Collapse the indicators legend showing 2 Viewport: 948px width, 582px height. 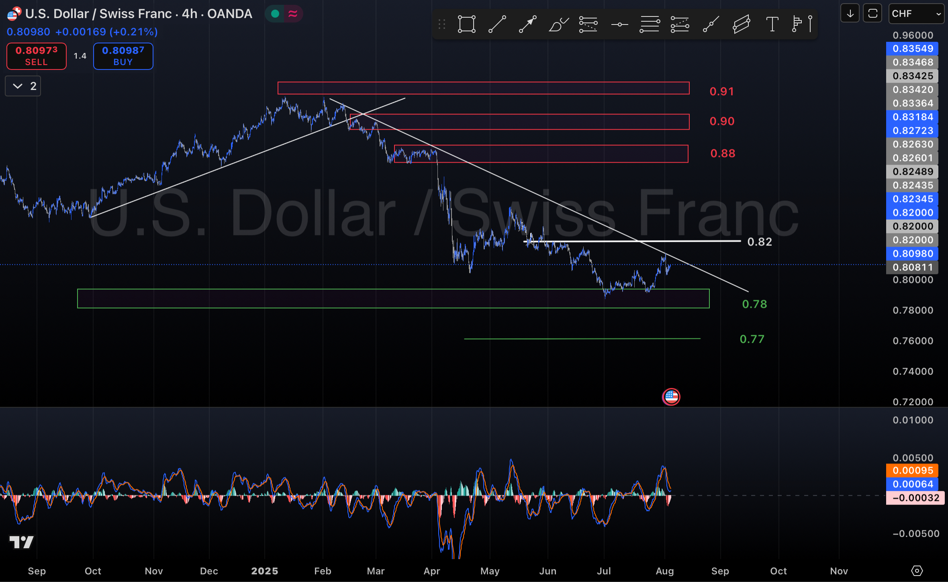(23, 86)
